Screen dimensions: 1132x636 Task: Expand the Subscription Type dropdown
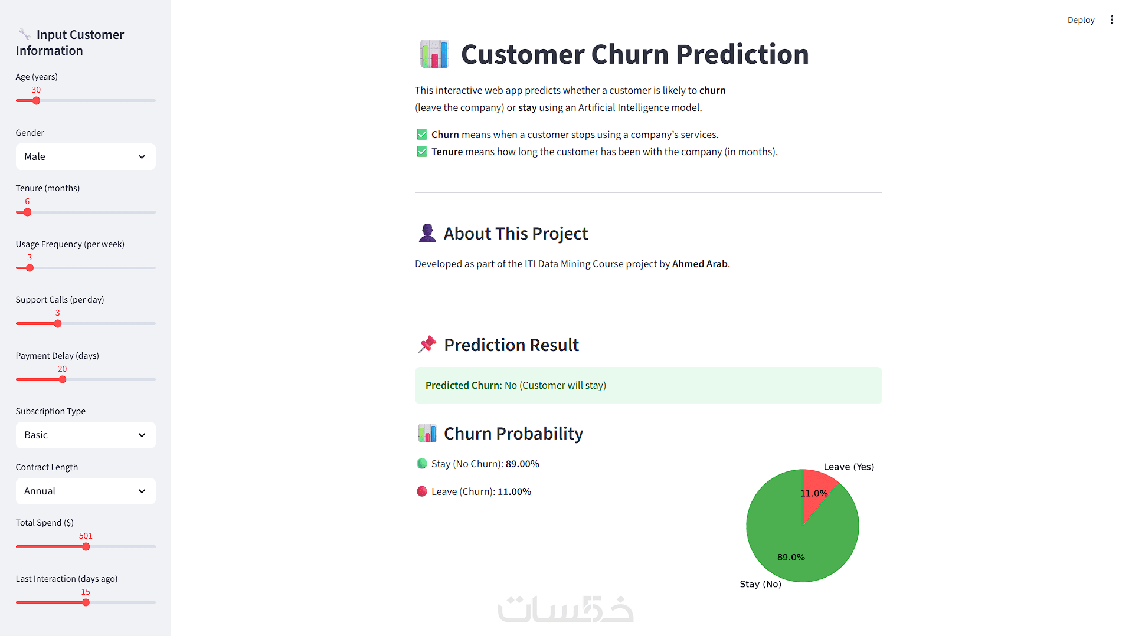(86, 435)
